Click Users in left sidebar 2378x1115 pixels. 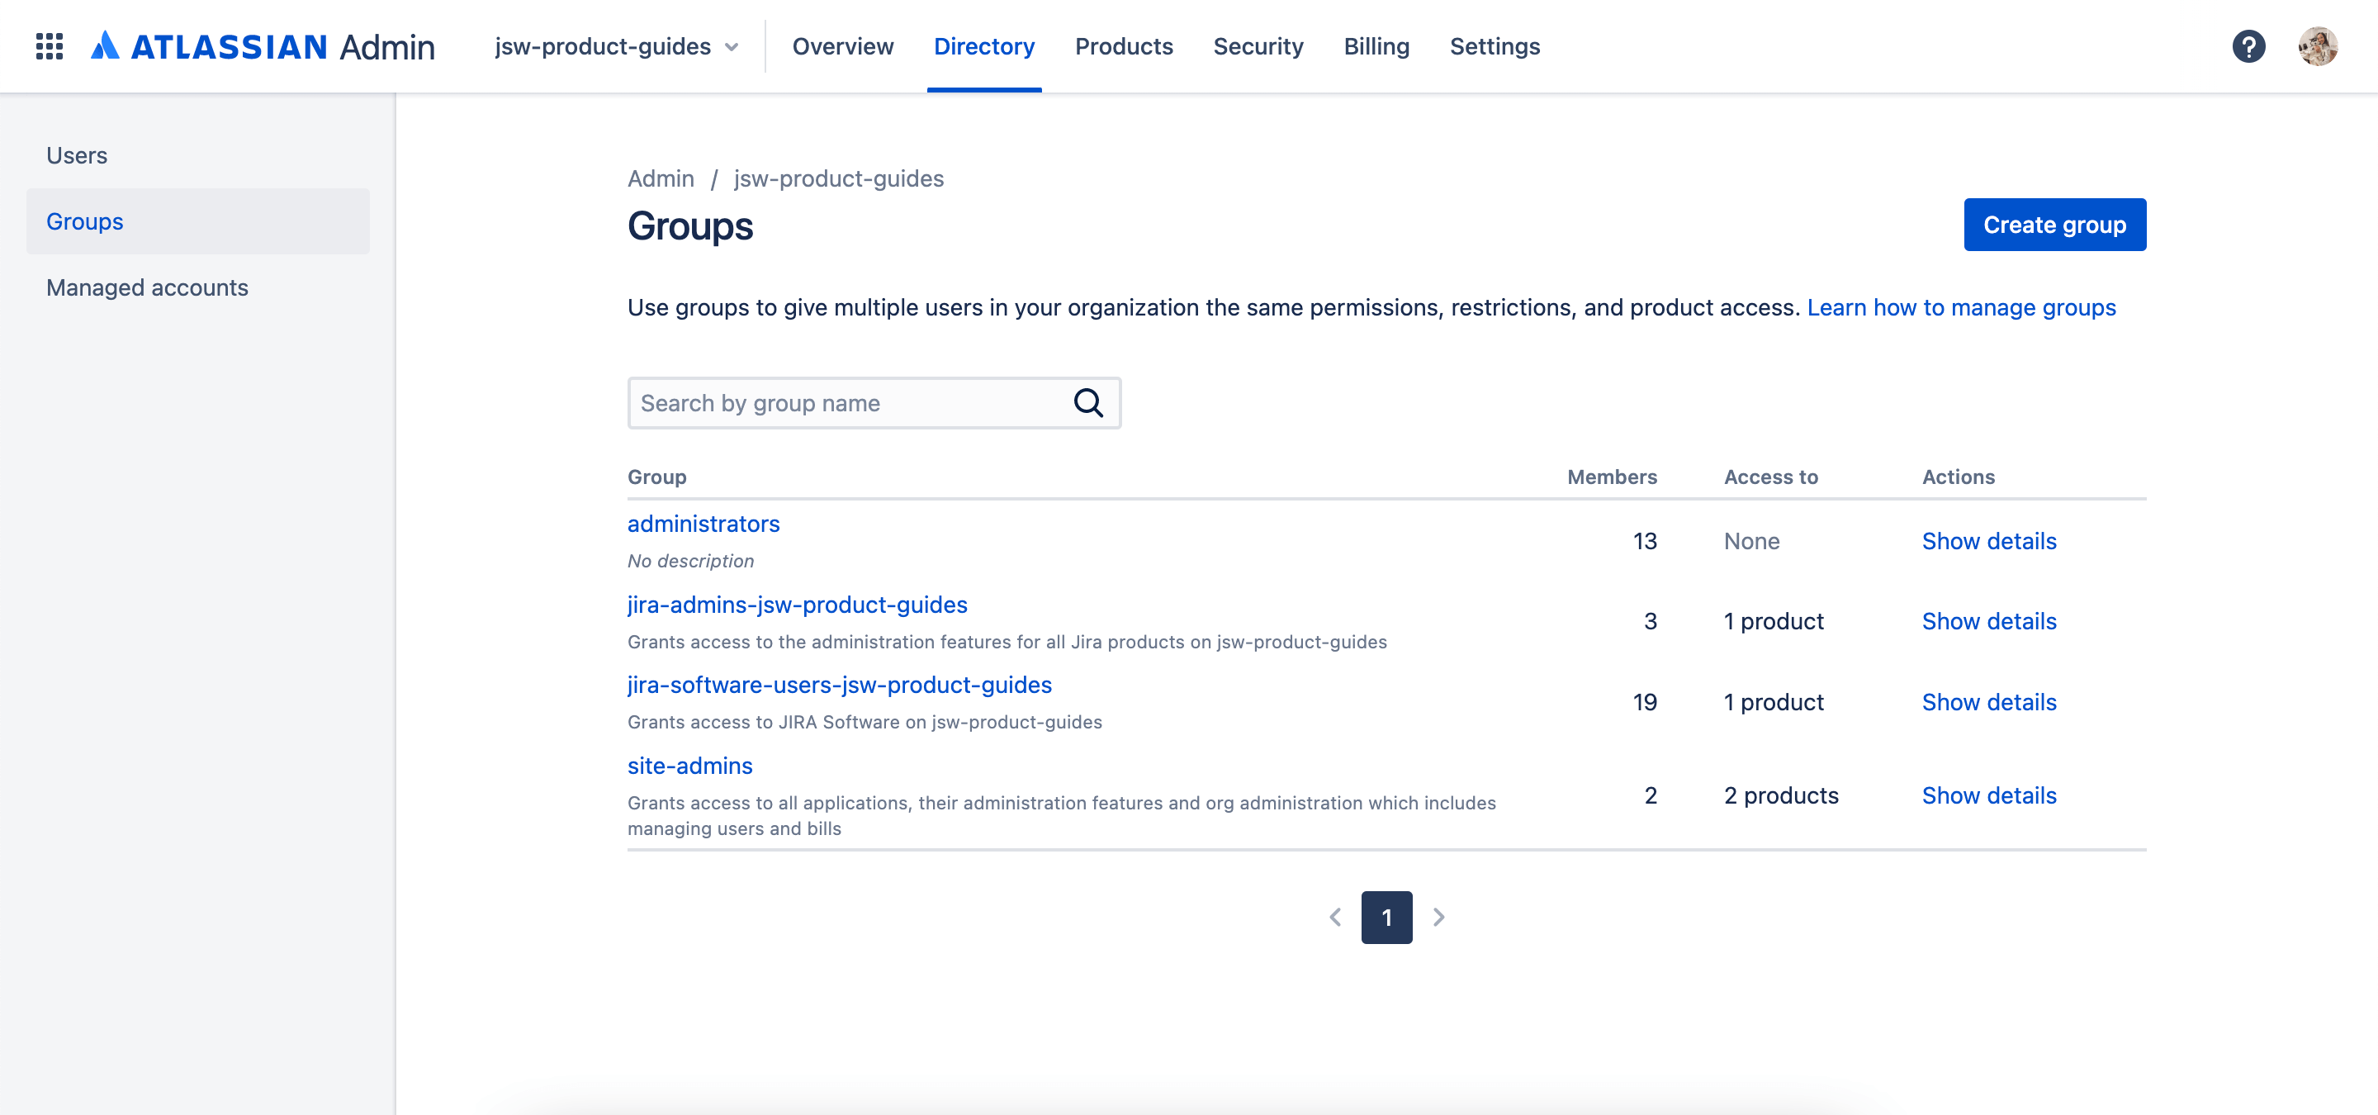point(78,154)
